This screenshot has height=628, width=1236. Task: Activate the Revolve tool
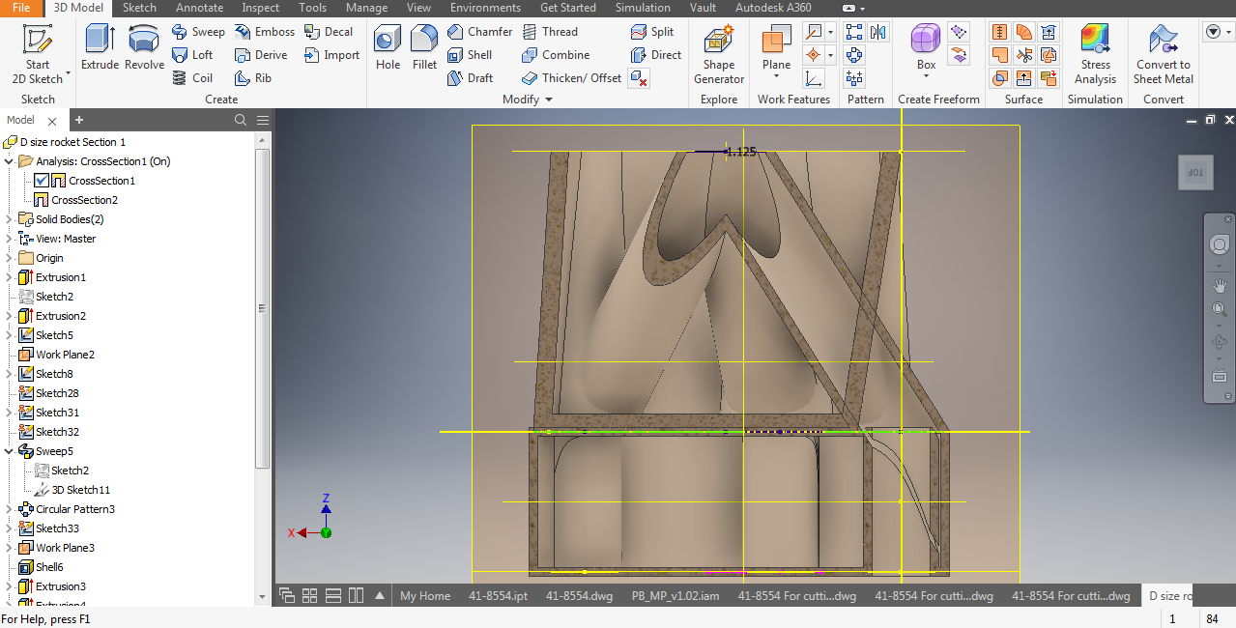click(143, 48)
